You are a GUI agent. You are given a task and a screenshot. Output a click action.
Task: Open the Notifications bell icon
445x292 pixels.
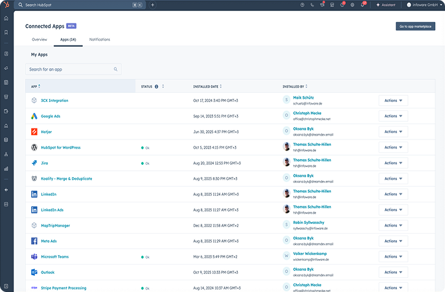[x=363, y=5]
